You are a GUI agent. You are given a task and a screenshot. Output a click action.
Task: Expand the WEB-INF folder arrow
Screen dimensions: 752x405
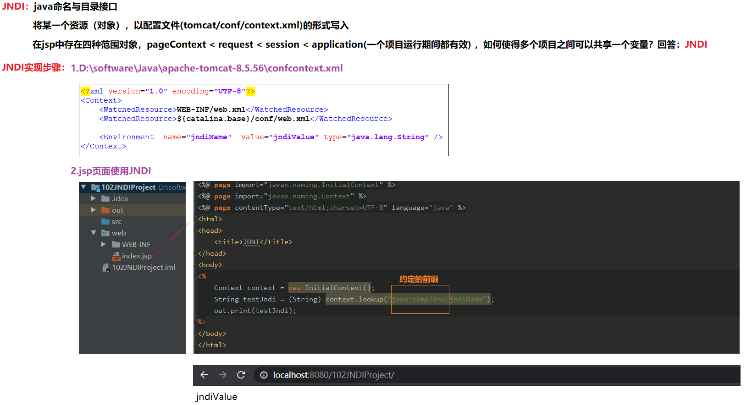tap(104, 245)
